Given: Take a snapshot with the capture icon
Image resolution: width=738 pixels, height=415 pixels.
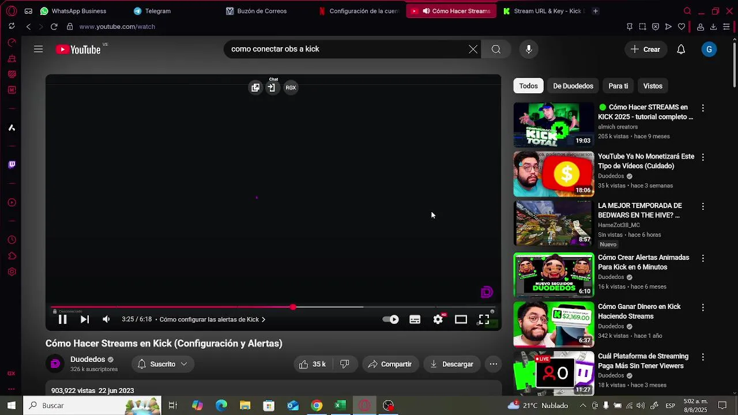Looking at the screenshot, I should (642, 27).
